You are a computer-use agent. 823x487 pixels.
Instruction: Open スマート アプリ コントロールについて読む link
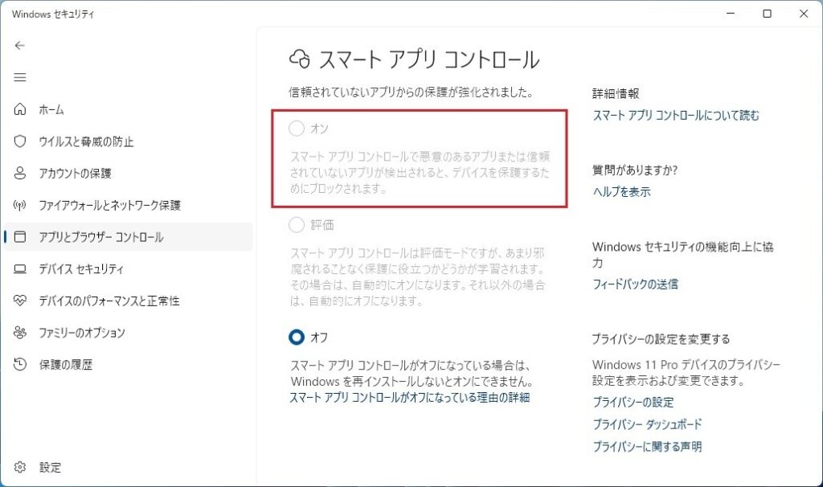[x=675, y=116]
